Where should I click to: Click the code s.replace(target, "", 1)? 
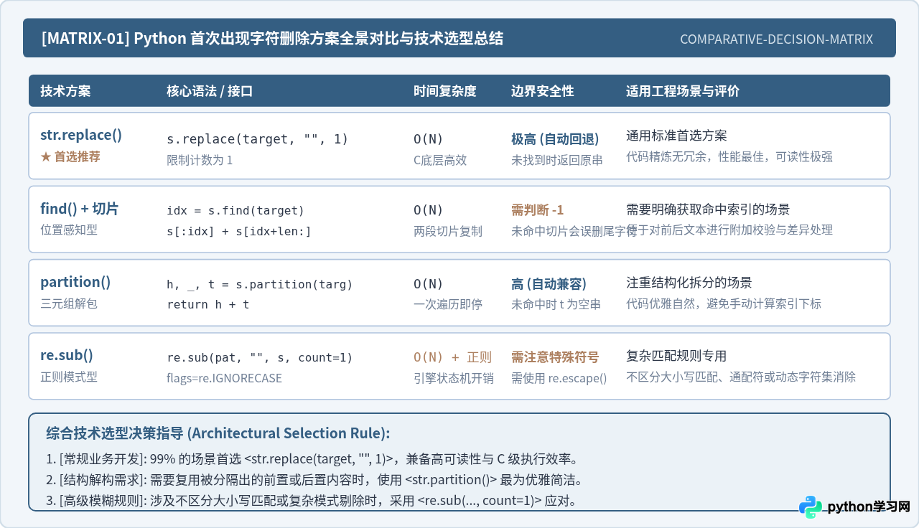coord(257,139)
